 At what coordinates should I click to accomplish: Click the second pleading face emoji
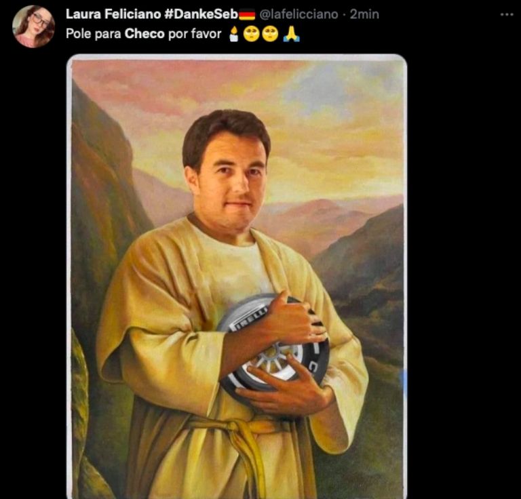pos(270,35)
